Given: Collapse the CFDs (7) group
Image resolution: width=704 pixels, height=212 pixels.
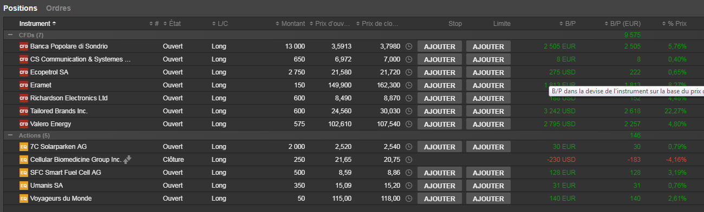Looking at the screenshot, I should [x=10, y=35].
